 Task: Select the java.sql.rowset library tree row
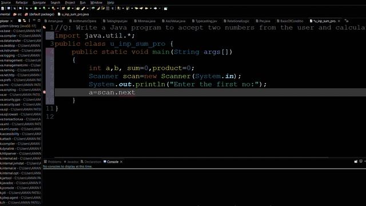point(21,114)
